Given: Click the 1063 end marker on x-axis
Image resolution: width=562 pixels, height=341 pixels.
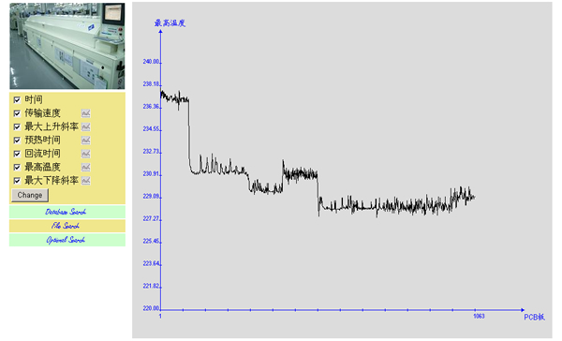Looking at the screenshot, I should pos(479,316).
